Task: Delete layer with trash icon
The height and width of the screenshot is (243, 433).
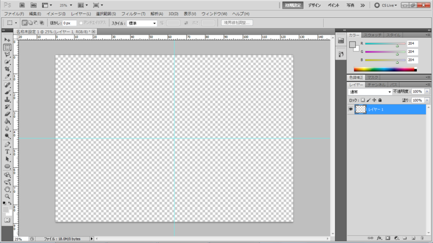Action: tap(422, 238)
